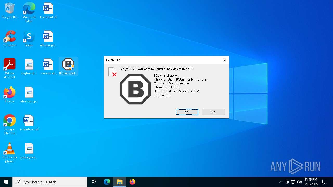333x187 pixels.
Task: Select the Adobe Acrobat desktop shortcut
Action: (x=10, y=69)
